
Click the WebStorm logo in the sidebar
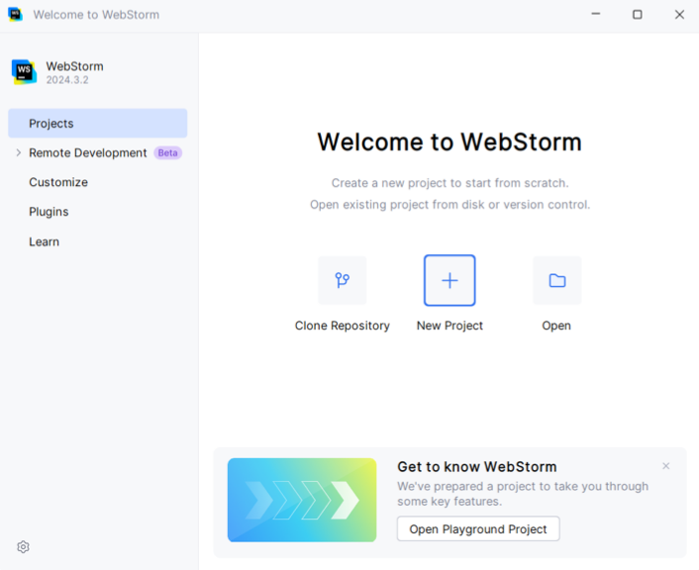click(24, 72)
